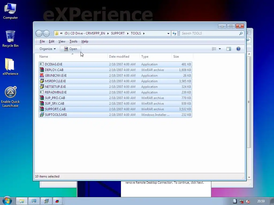Image resolution: width=274 pixels, height=205 pixels.
Task: Click the SUPTOOLS.MSI installer icon
Action: [41, 115]
